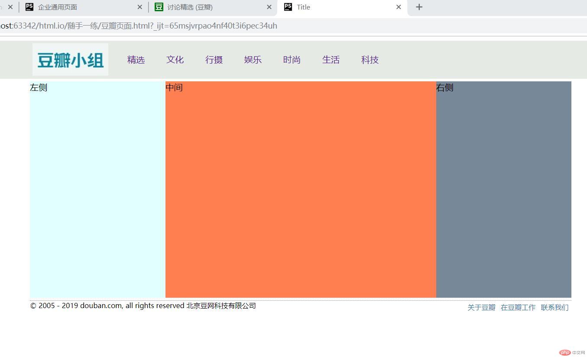The height and width of the screenshot is (357, 587).
Task: Click the 在豆瓣工作 footer link
Action: [518, 307]
